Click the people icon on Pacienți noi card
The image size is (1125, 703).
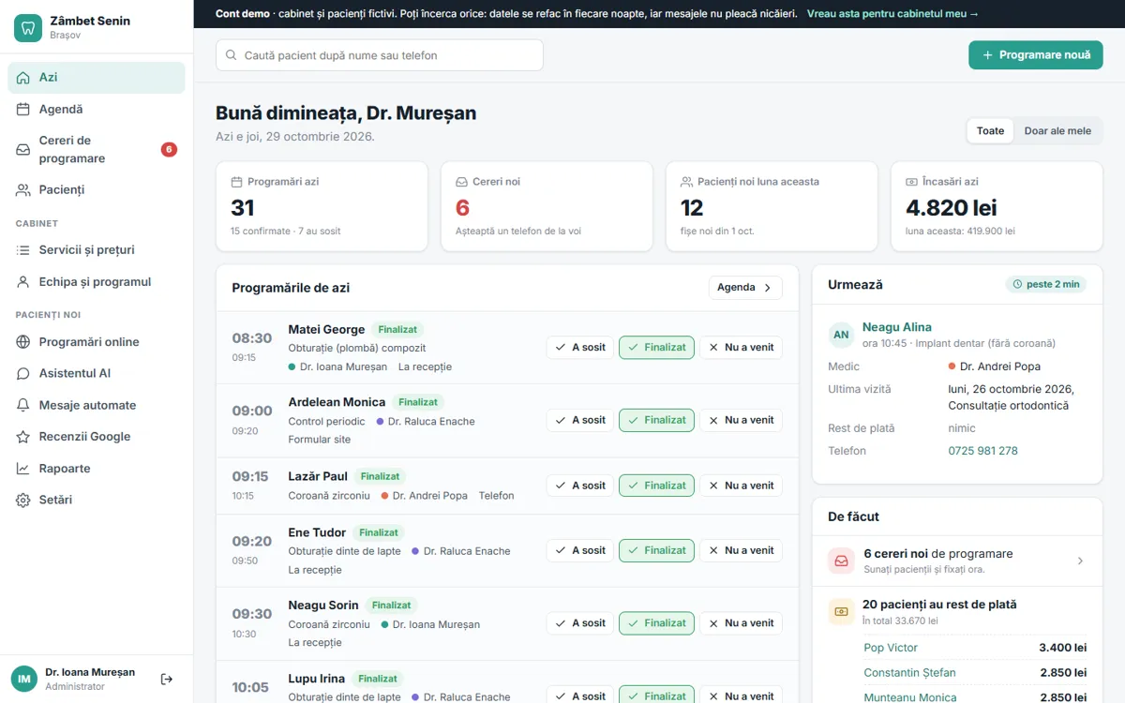(686, 182)
